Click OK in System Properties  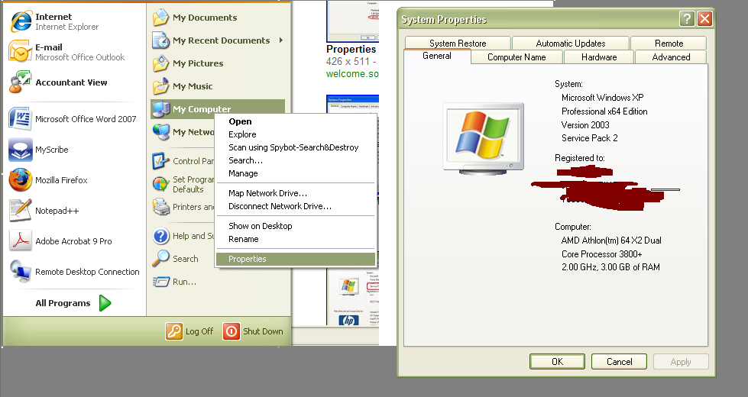coord(557,362)
